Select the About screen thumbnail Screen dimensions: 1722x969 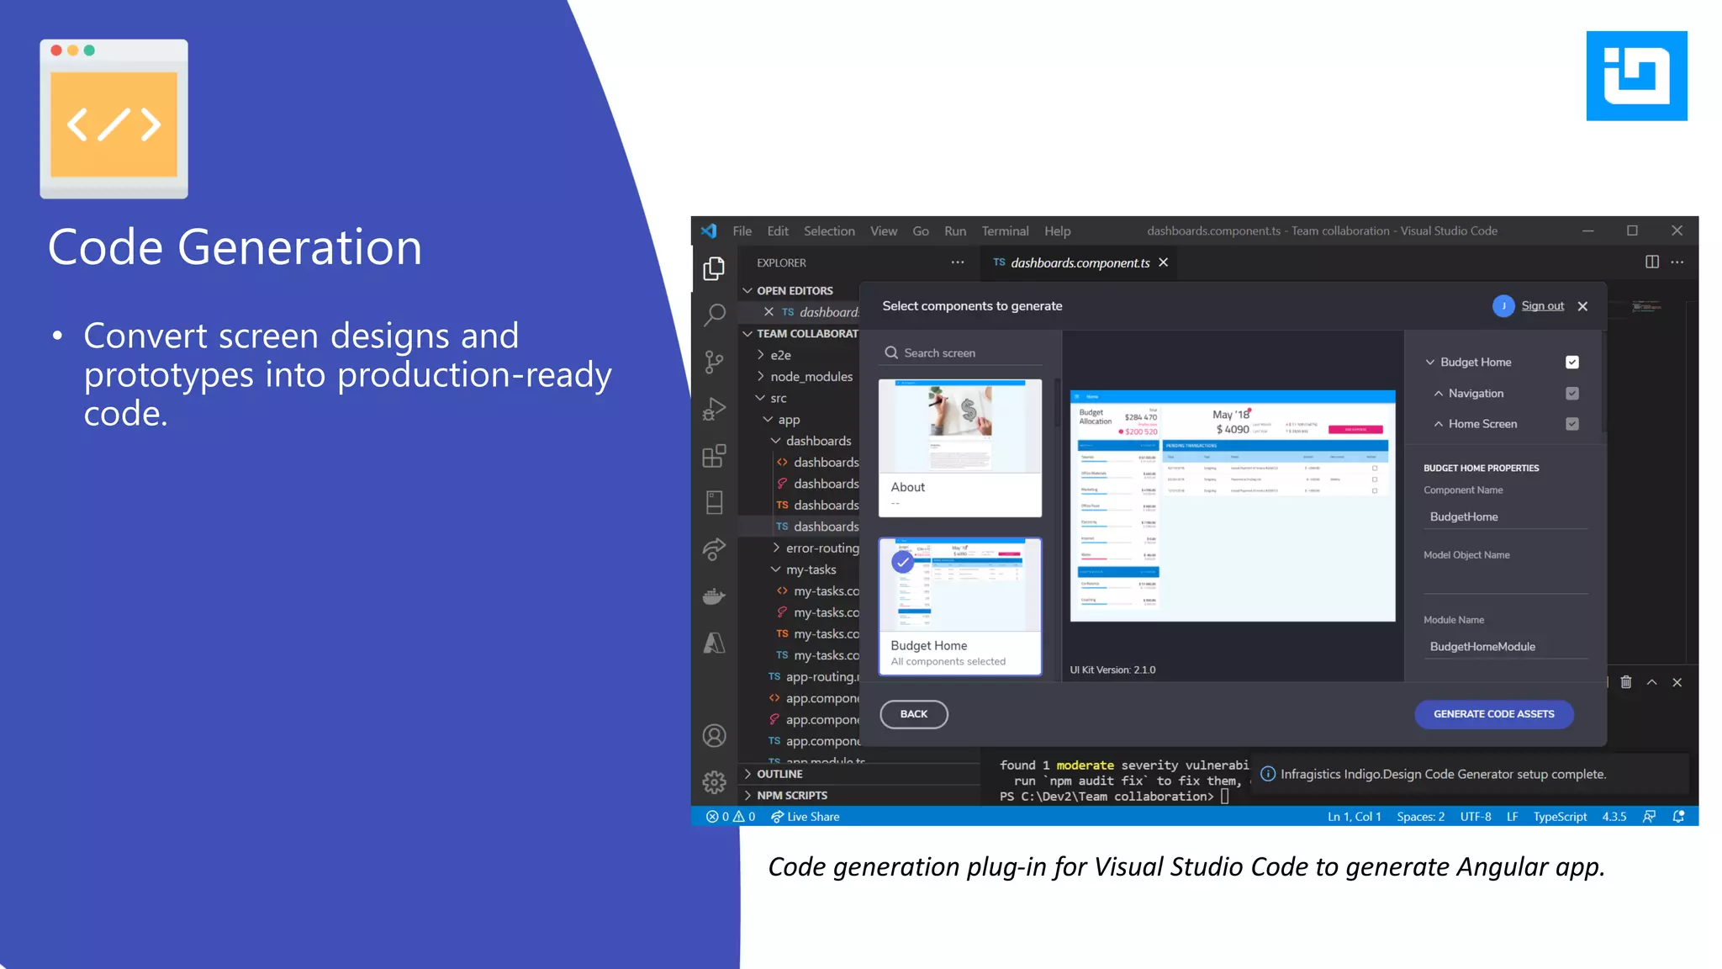[x=960, y=447]
